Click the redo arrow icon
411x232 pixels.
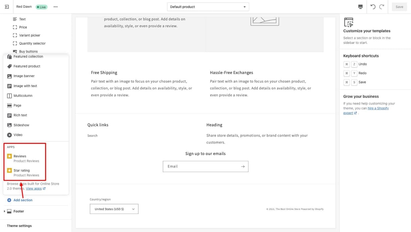coord(381,7)
